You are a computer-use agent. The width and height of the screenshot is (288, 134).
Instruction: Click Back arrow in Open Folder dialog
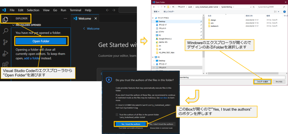coord(154,7)
